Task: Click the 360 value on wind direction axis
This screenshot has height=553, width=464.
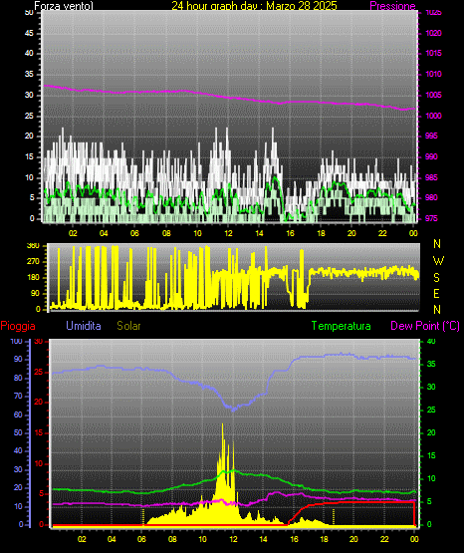Action: [x=33, y=246]
